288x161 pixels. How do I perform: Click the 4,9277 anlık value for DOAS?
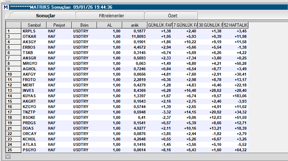pyautogui.click(x=139, y=128)
